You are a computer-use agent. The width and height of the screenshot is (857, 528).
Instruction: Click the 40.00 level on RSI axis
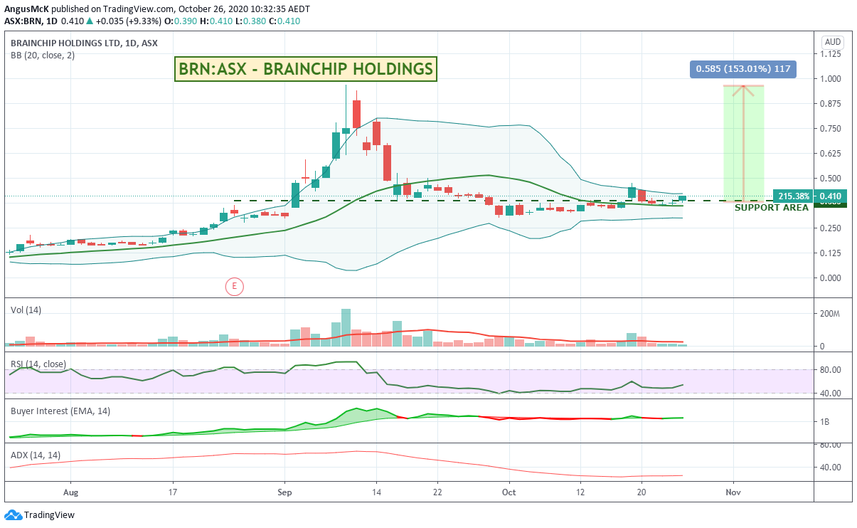coord(831,394)
